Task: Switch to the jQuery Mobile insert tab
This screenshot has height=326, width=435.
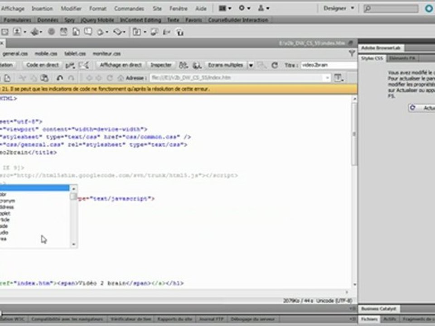Action: click(97, 20)
